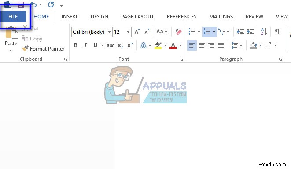Open the FILE tab
Screen dimensions: 291x169
pos(13,17)
